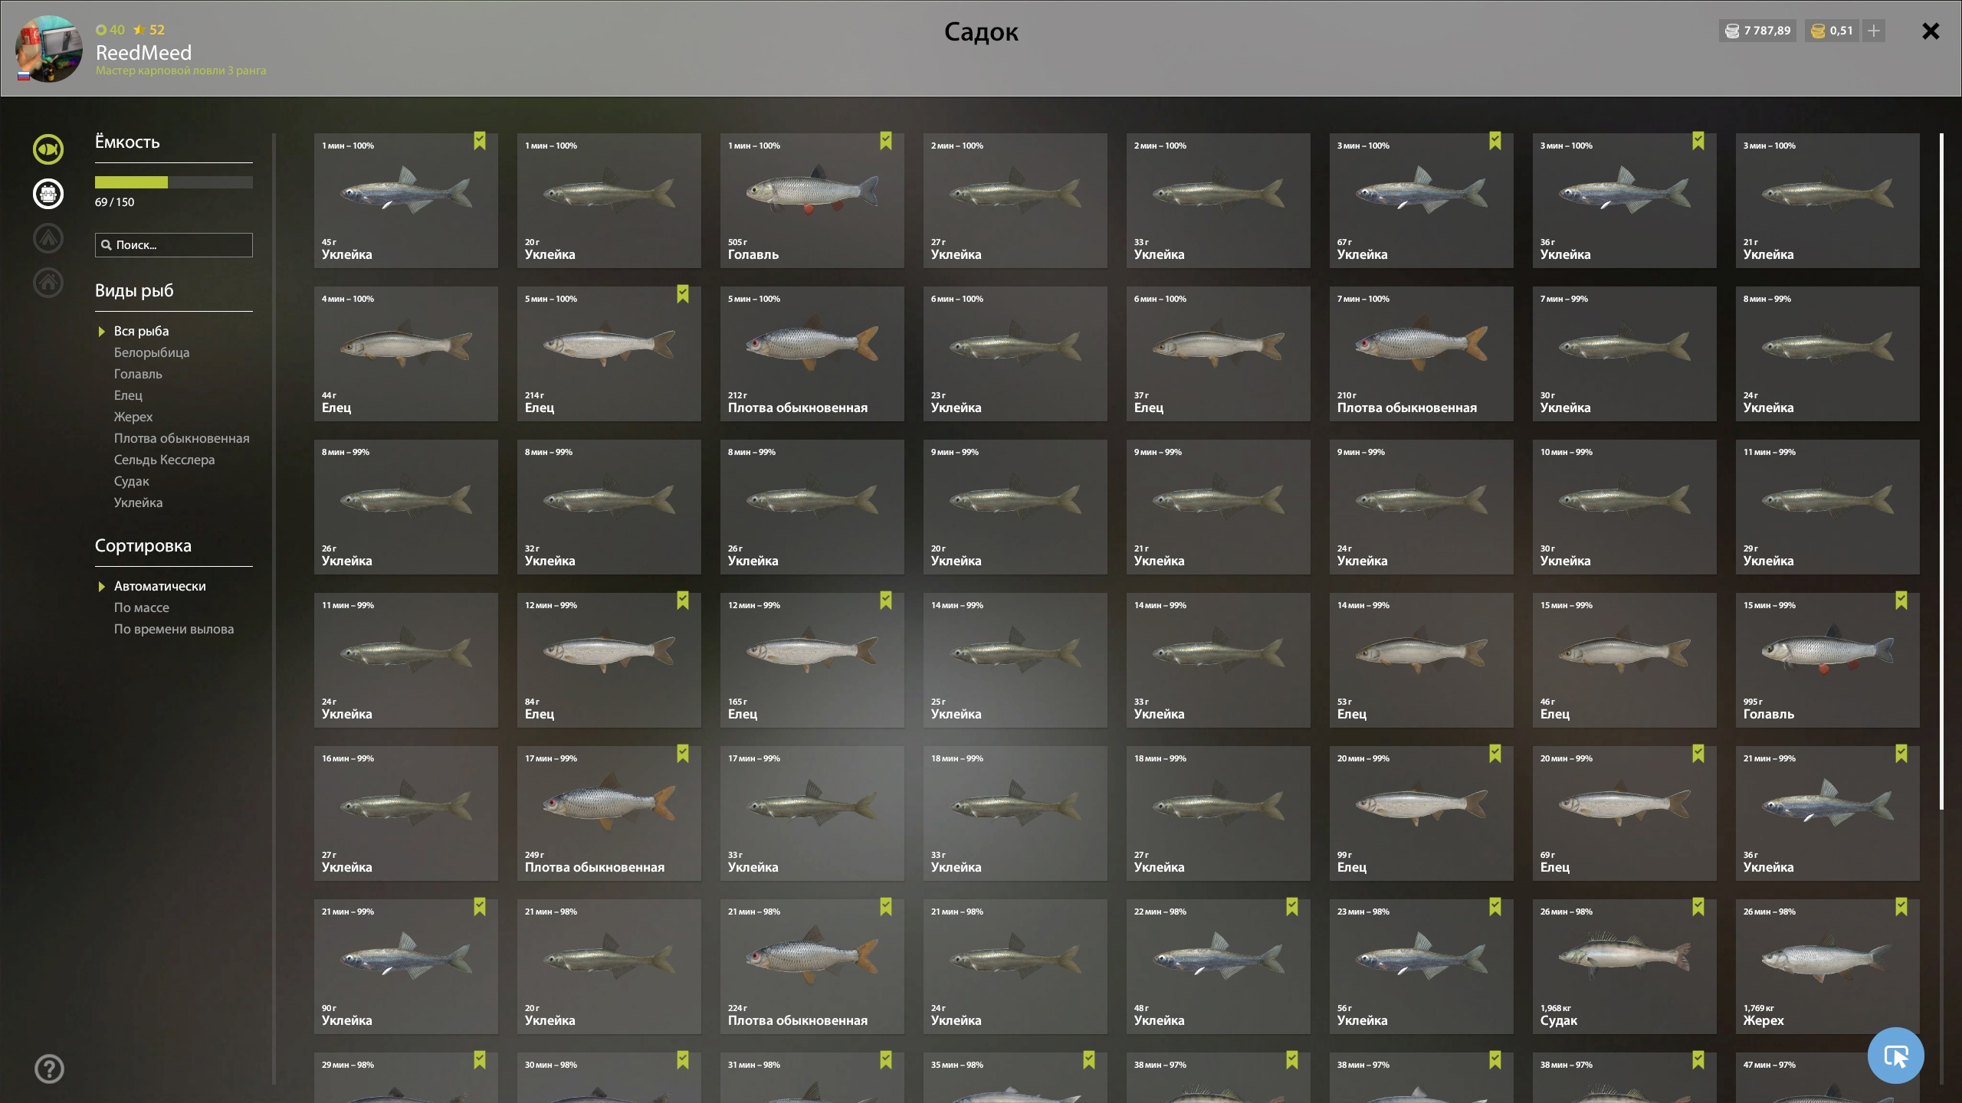This screenshot has width=1962, height=1103.
Task: Filter list by Сельдь Кесслера
Action: (x=164, y=460)
